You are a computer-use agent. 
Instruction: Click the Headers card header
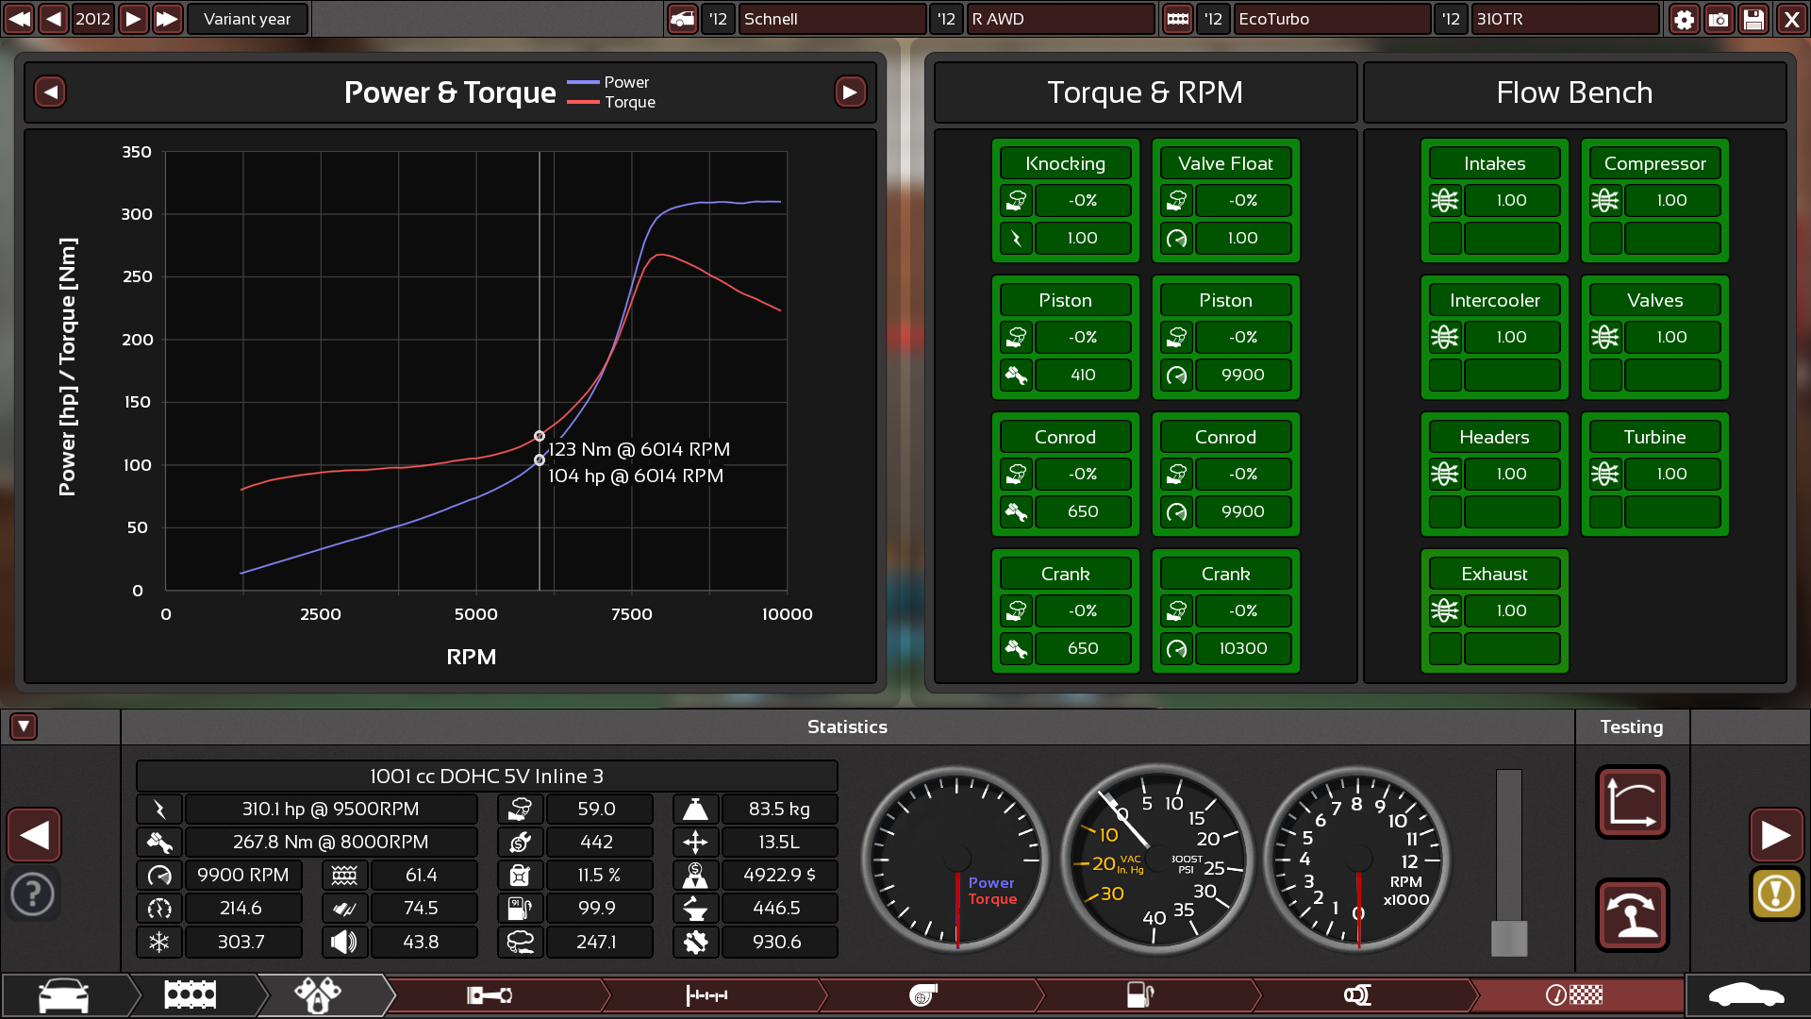pos(1494,437)
